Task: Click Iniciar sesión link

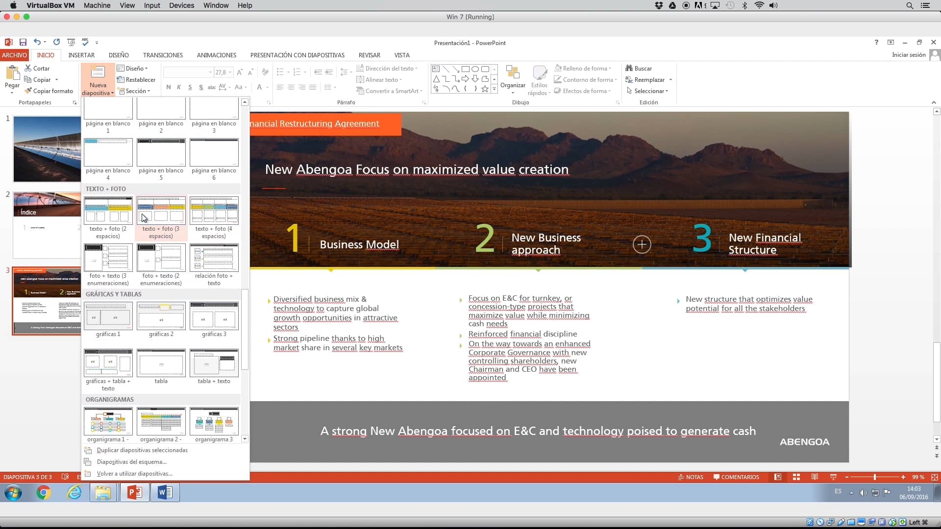Action: tap(909, 55)
